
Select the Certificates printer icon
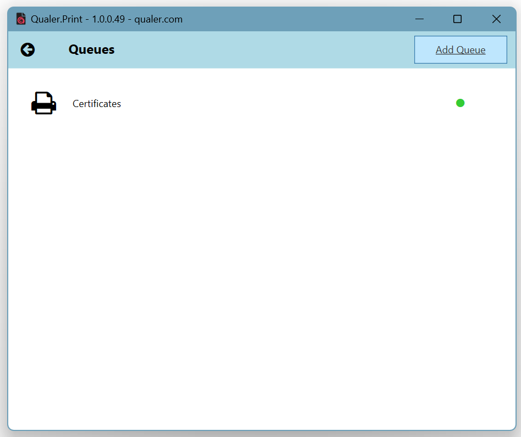[43, 103]
